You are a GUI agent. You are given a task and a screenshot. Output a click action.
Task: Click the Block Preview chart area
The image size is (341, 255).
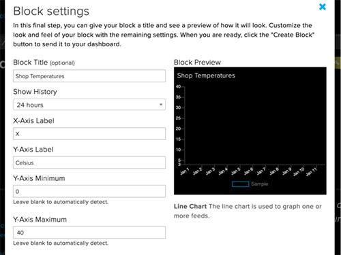(x=250, y=131)
